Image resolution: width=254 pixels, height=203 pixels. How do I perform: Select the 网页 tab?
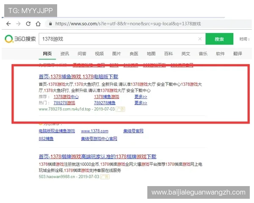click(x=47, y=54)
